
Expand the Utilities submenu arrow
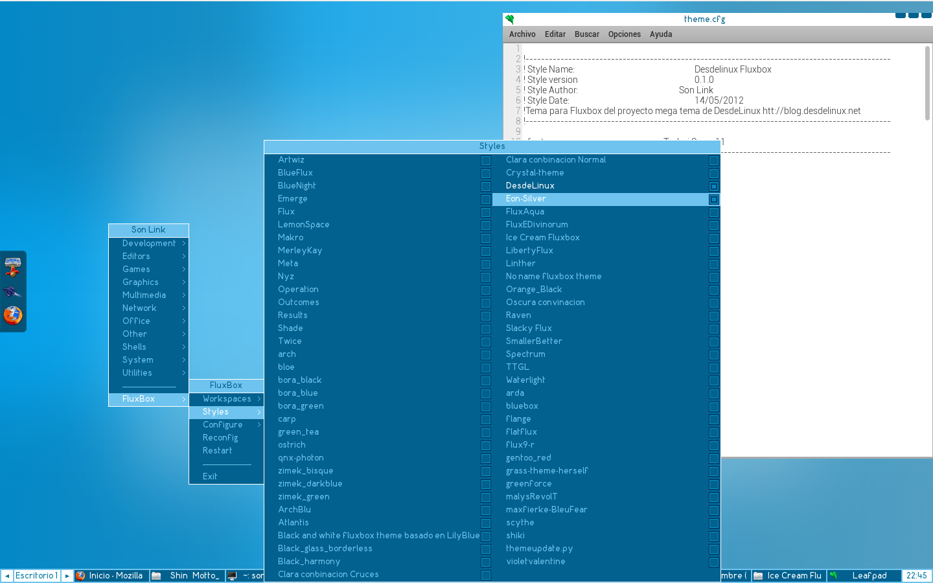(184, 373)
